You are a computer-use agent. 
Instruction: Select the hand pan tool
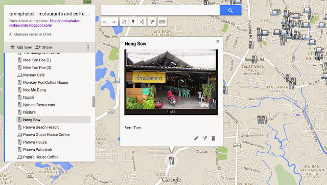coord(124,22)
